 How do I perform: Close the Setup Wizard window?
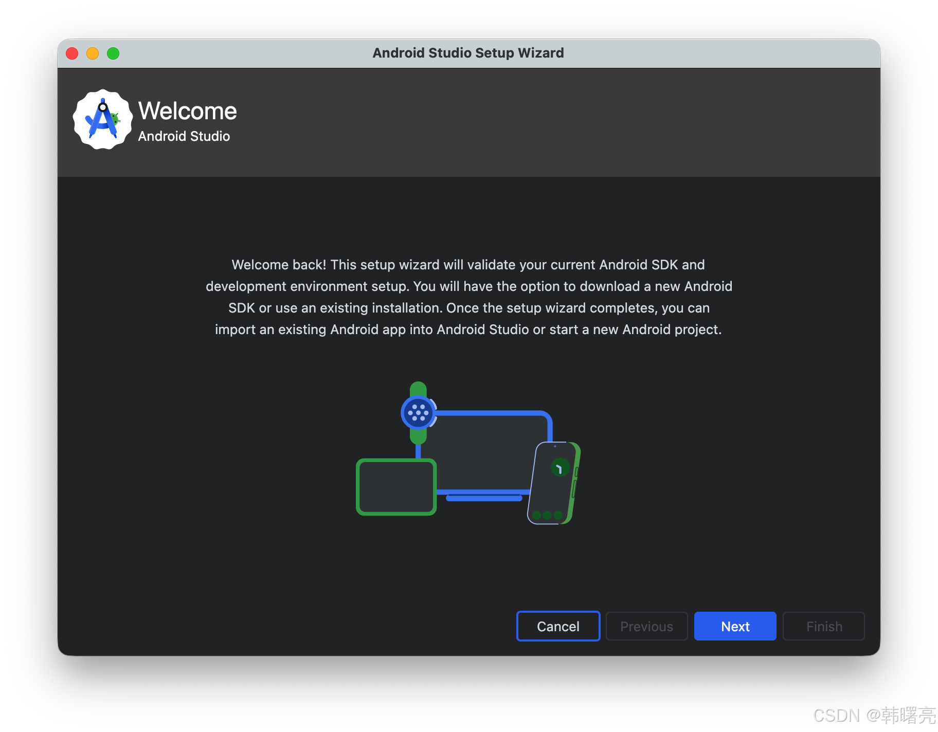[x=72, y=53]
